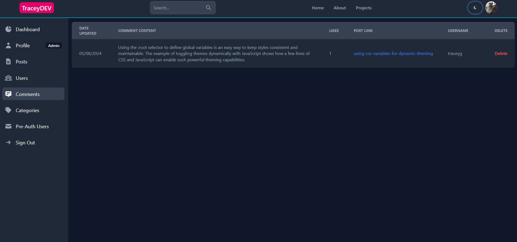Click the Categories tag icon

click(x=8, y=110)
